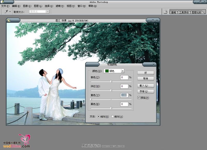The width and height of the screenshot is (207, 150).
Task: Close the 图三 效果.jpg document window
Action: [x=157, y=21]
